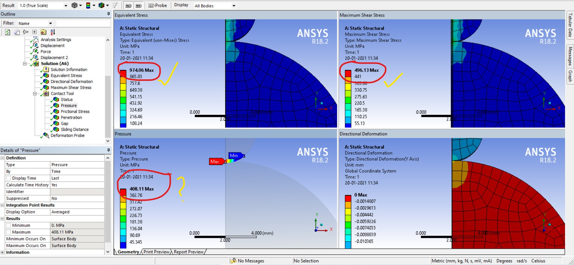574x265 pixels.
Task: Open the geometry cube dropdown arrow
Action: point(80,5)
